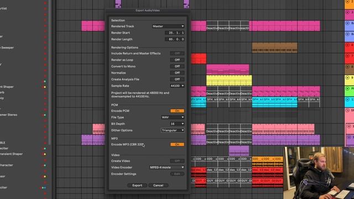Open the Dither Options dropdown showing Triangular

click(x=173, y=130)
